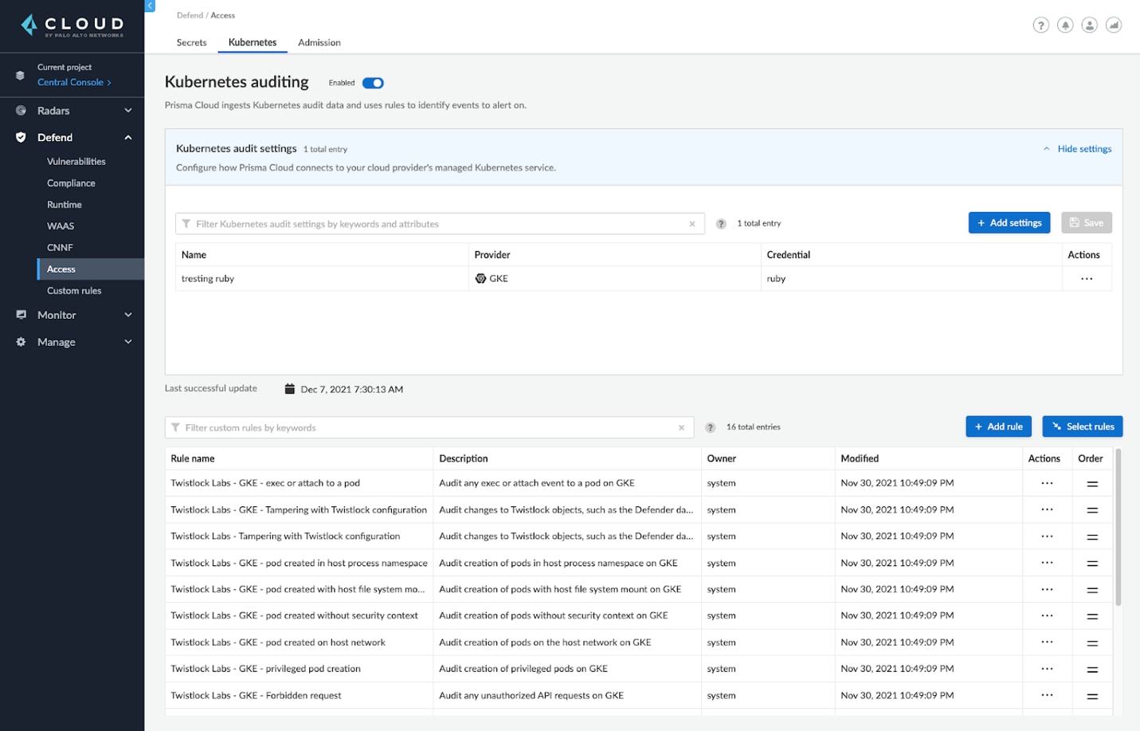Click the Prisma Cloud logo

(72, 26)
